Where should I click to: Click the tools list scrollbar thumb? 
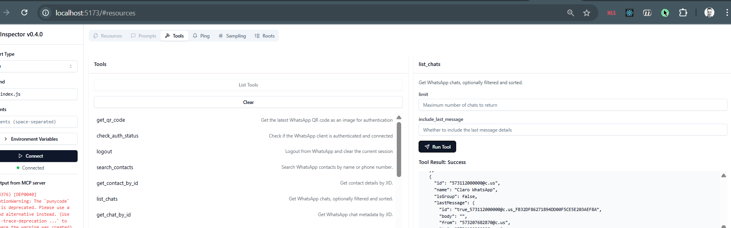click(399, 149)
